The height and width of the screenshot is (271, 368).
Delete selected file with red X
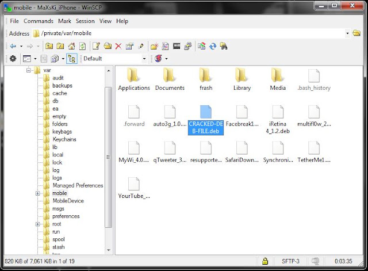(118, 46)
